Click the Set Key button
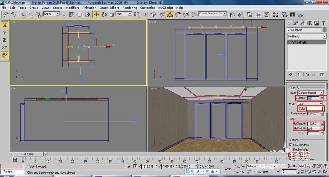This screenshot has height=177, width=329. [240, 172]
